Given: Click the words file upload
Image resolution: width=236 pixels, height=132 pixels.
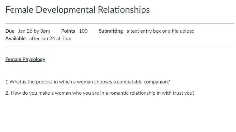Looking at the screenshot, I should pos(183,31).
